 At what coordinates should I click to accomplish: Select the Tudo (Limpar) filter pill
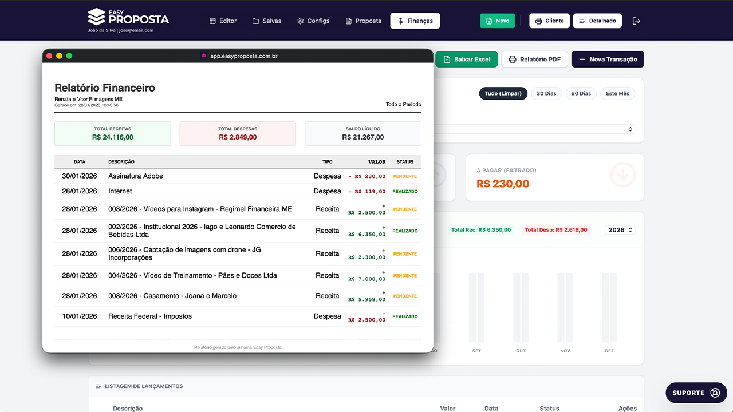pyautogui.click(x=503, y=93)
